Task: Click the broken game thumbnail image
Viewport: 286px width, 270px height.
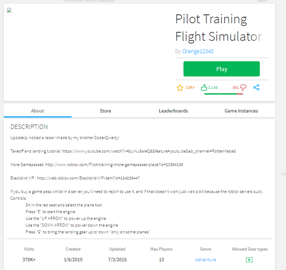Action: coord(9,10)
